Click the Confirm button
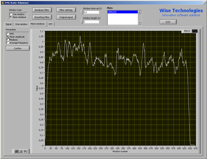Image resolution: width=207 pixels, height=159 pixels. click(18, 48)
